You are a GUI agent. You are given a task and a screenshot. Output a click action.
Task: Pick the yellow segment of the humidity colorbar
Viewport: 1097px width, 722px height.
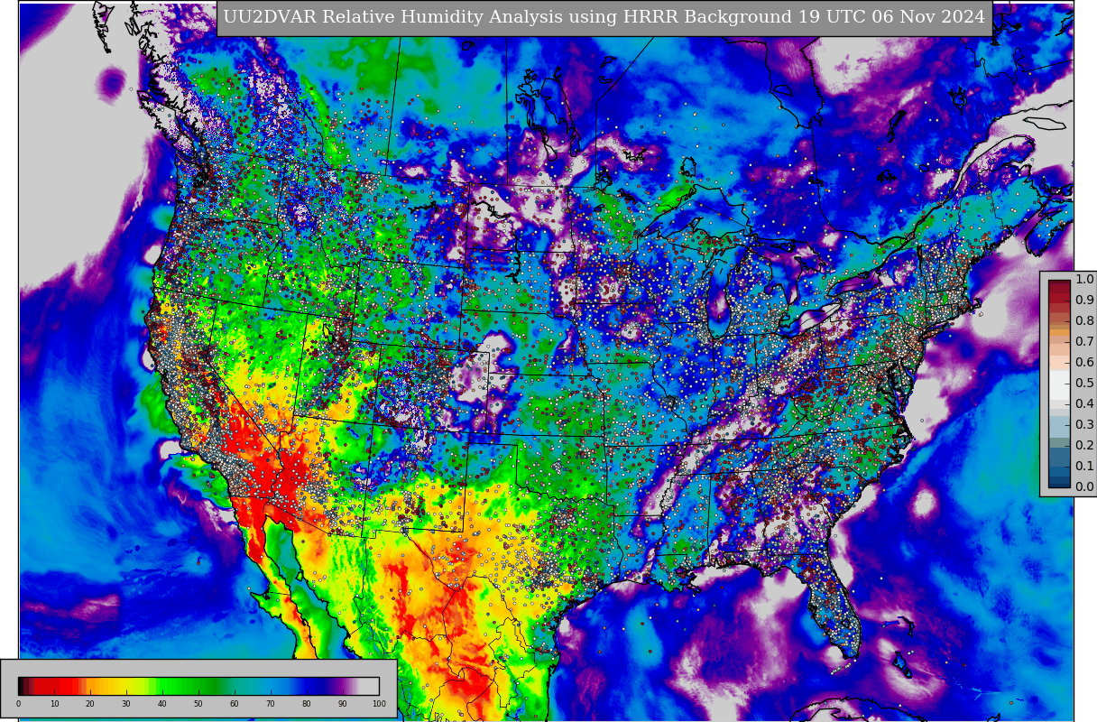[126, 686]
